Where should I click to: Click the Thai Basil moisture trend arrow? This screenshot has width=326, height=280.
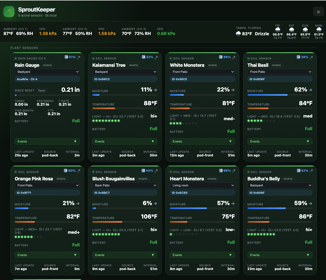point(311,90)
